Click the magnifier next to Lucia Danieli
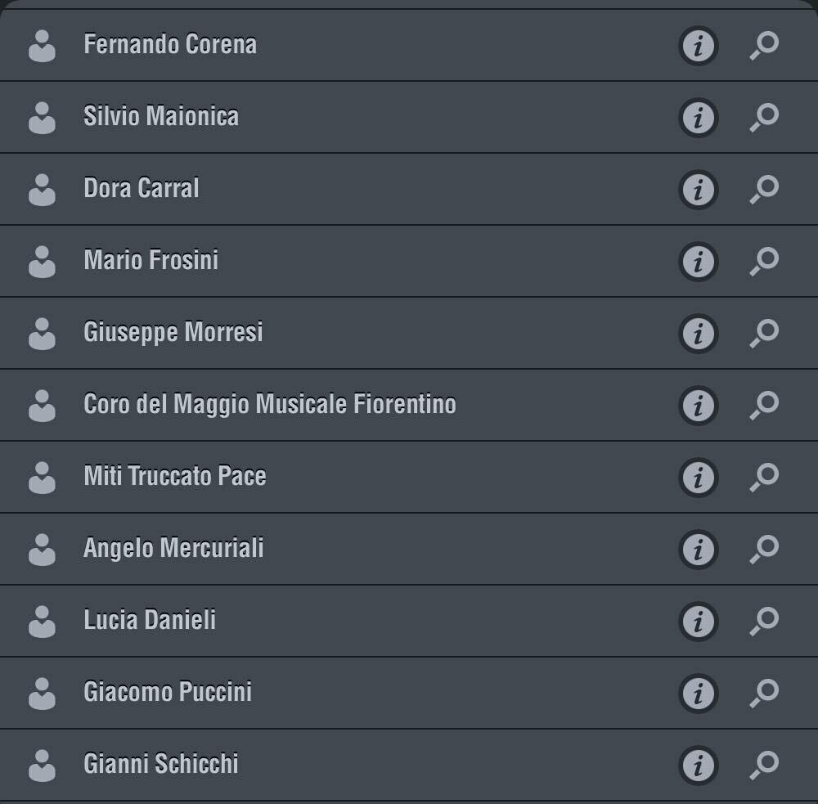The width and height of the screenshot is (818, 804). pos(764,622)
